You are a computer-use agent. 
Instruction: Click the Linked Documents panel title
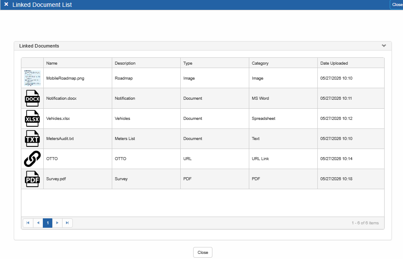(39, 46)
